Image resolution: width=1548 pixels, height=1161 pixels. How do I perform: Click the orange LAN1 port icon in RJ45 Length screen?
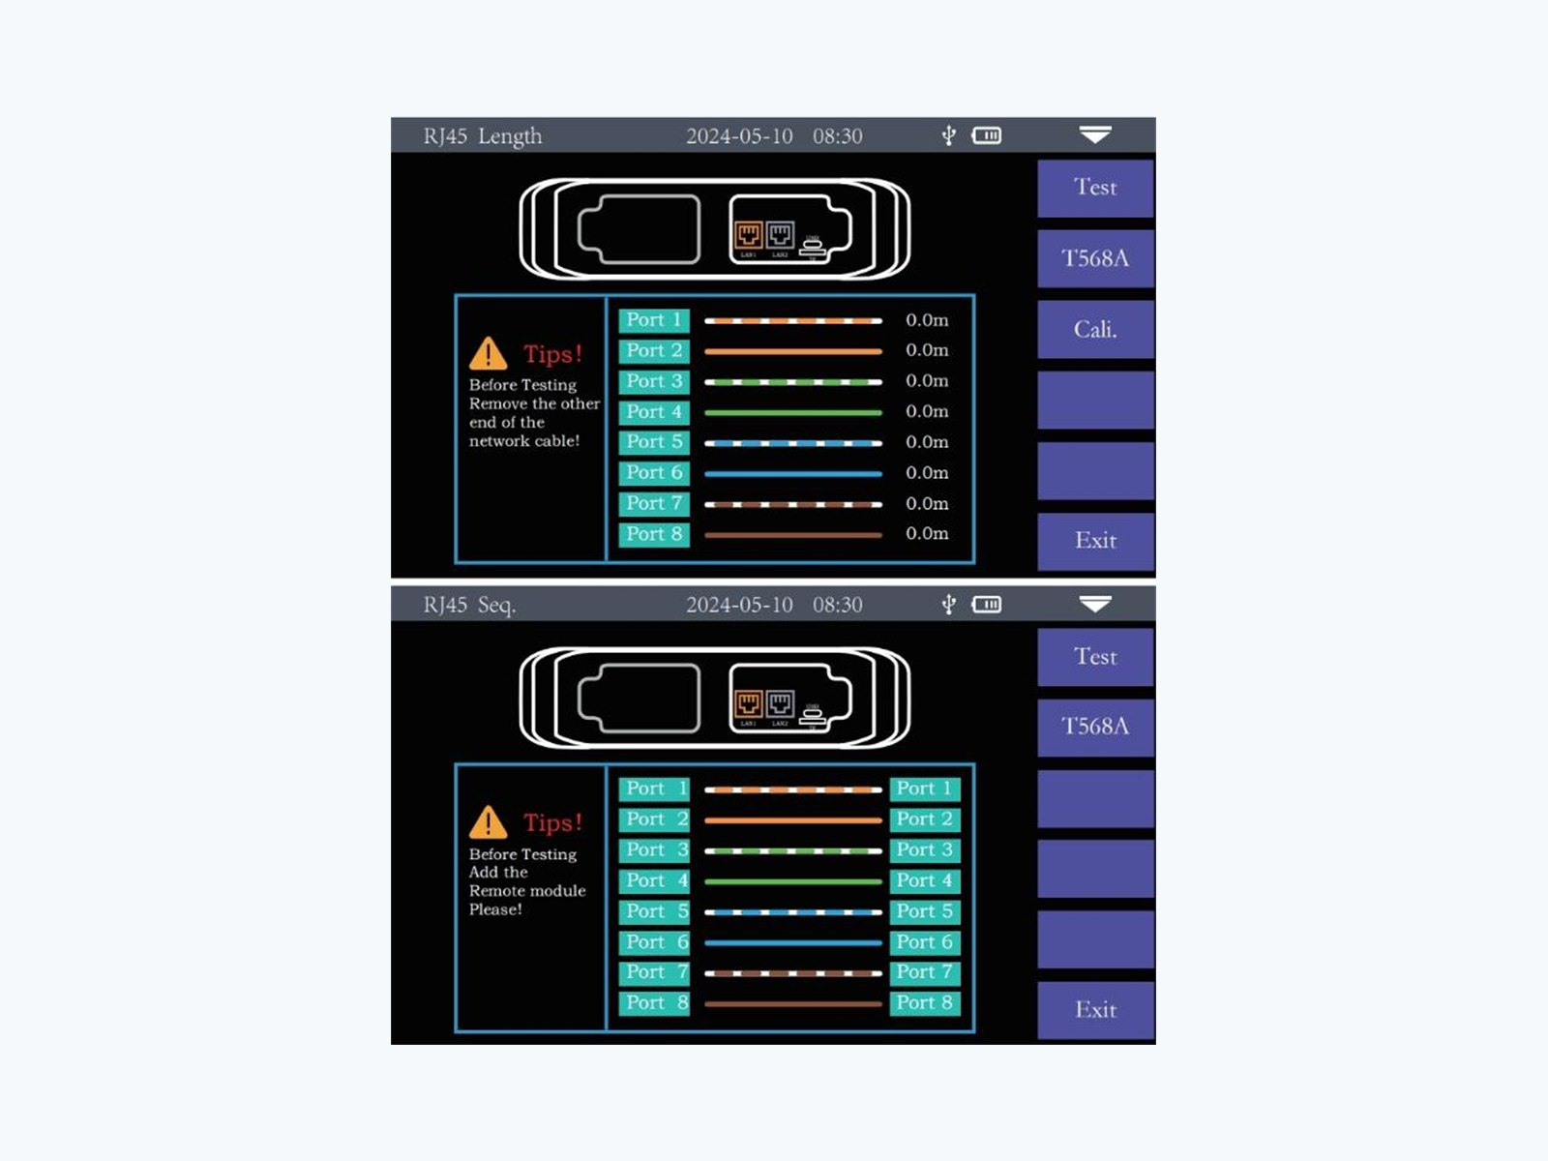[x=748, y=234]
